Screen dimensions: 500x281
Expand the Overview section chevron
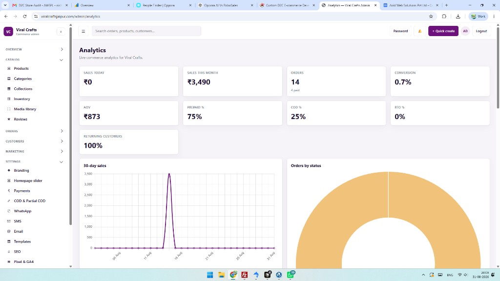coord(62,49)
